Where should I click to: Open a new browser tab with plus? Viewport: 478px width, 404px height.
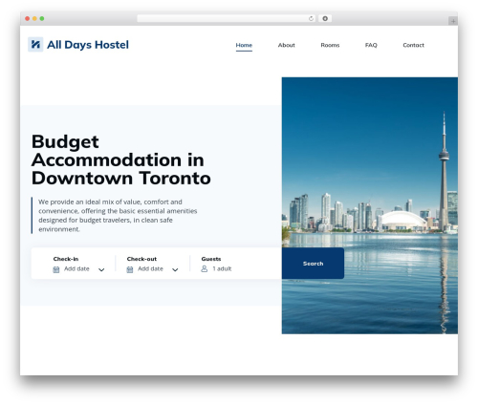click(x=453, y=21)
